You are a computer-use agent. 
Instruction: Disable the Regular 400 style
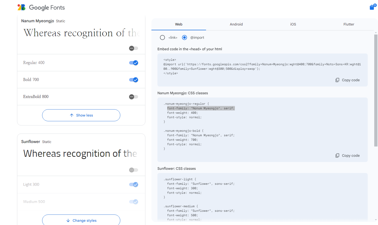pyautogui.click(x=134, y=63)
